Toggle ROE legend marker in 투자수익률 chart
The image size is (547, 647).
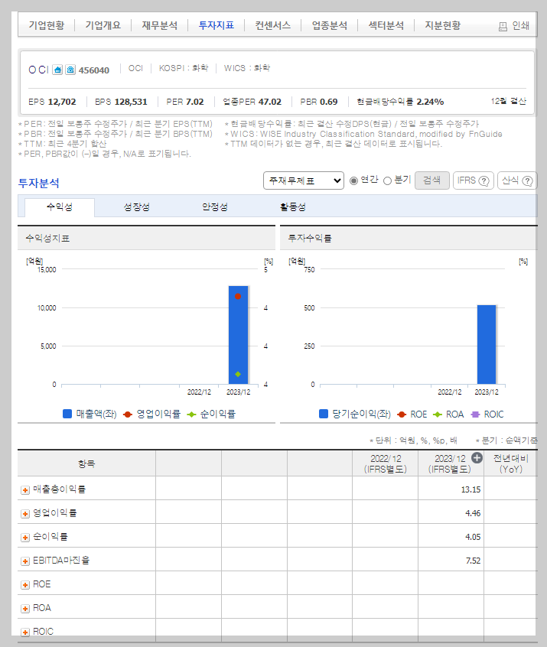click(x=402, y=415)
